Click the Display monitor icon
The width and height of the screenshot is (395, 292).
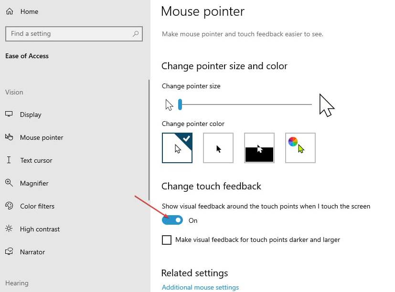pyautogui.click(x=9, y=114)
